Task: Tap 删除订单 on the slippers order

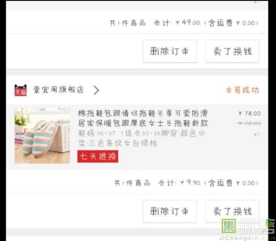Action: (x=170, y=211)
